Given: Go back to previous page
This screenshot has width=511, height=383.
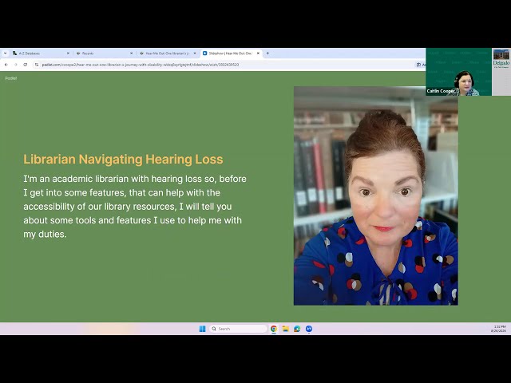Looking at the screenshot, I should [x=6, y=65].
